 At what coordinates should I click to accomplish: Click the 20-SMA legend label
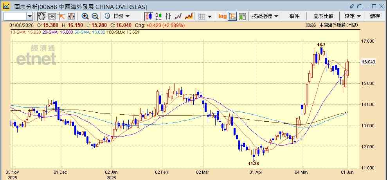58,32
